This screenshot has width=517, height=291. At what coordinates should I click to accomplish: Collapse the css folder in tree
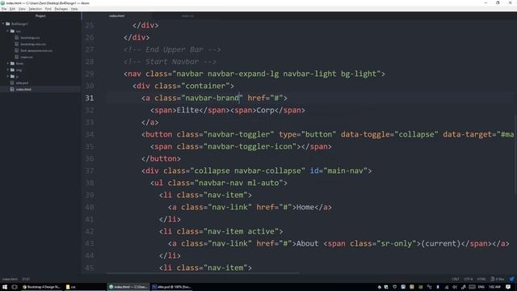tap(7, 31)
